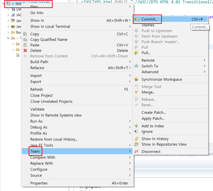Click the Merge Tool icon
Viewport: 213px width, 191px height.
[x=136, y=86]
